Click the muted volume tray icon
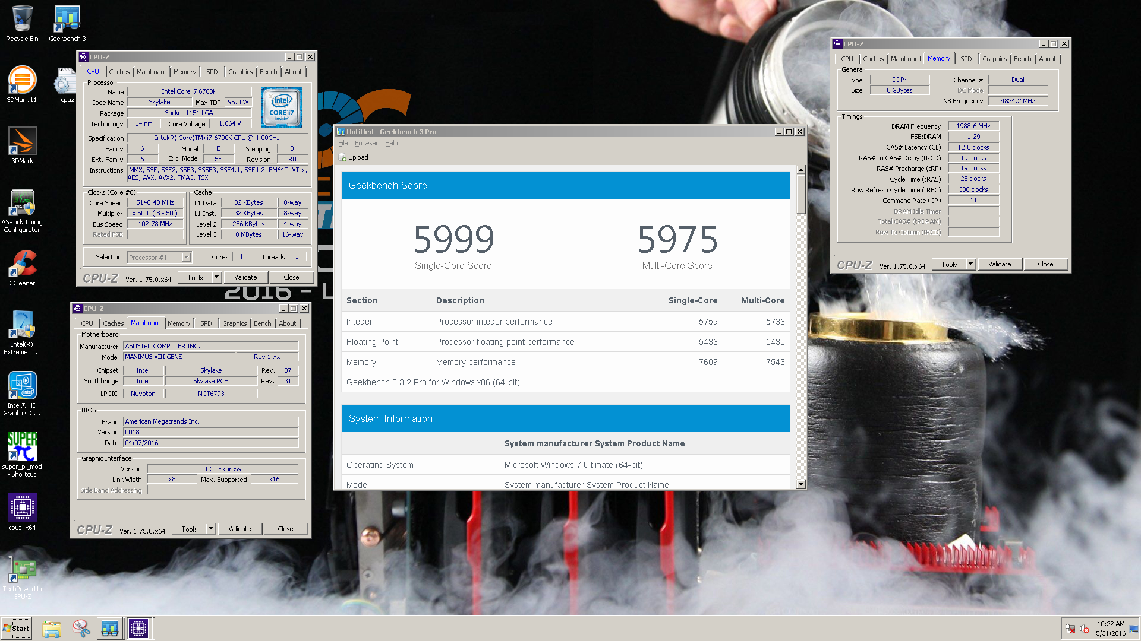 [x=1085, y=629]
